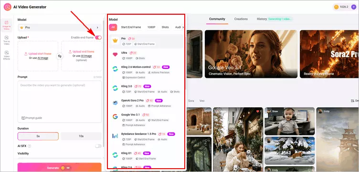
Task: Click the Visibility section label
Action: [x=23, y=153]
